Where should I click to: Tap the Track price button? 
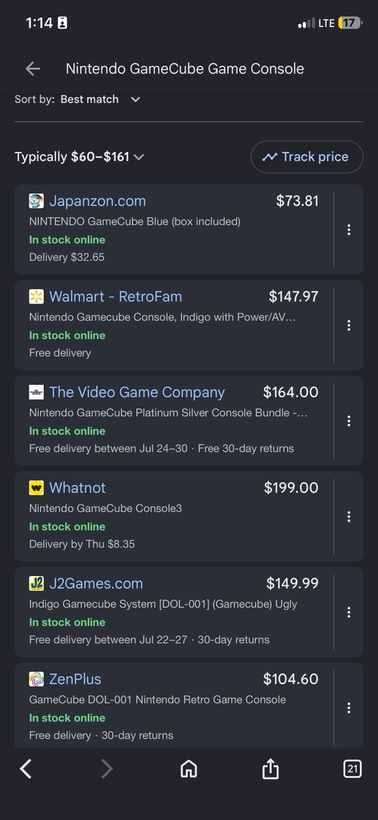click(x=307, y=157)
